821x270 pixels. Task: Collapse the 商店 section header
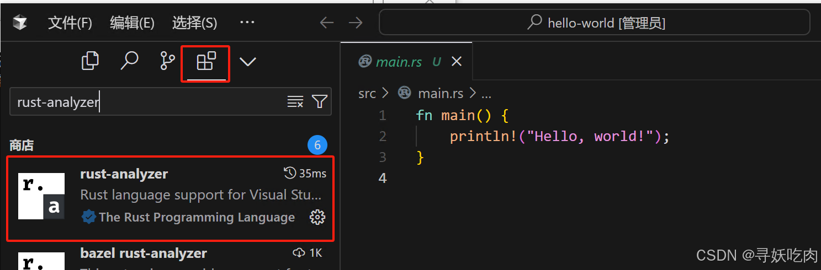click(22, 145)
